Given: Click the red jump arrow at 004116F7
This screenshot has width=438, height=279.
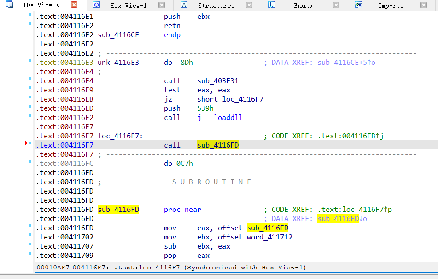Looking at the screenshot, I should [x=26, y=143].
